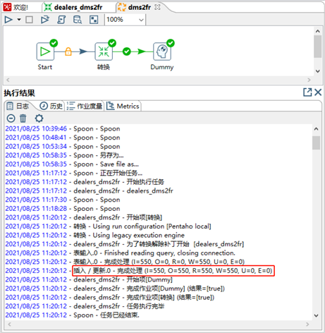Open the 100% zoom level dropdown
This screenshot has width=325, height=333.
point(125,20)
